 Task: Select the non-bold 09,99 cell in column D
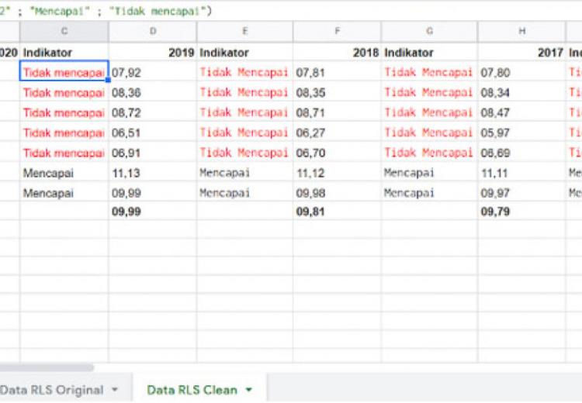tap(153, 192)
